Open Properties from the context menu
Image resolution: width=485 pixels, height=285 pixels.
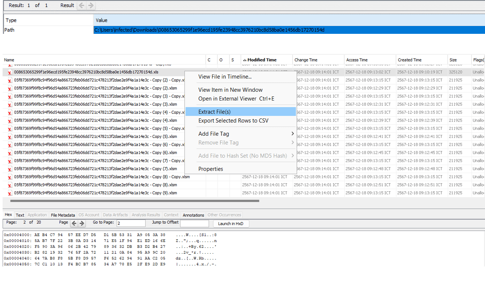coord(211,169)
